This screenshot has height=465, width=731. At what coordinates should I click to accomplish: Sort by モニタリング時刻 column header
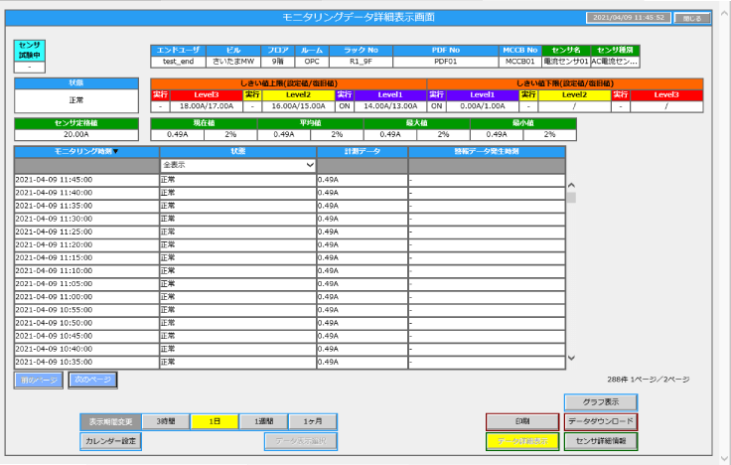point(86,152)
